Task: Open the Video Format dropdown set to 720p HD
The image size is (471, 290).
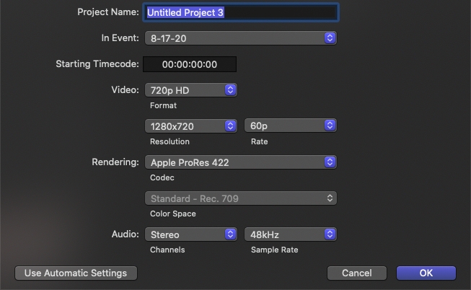Action: point(190,90)
